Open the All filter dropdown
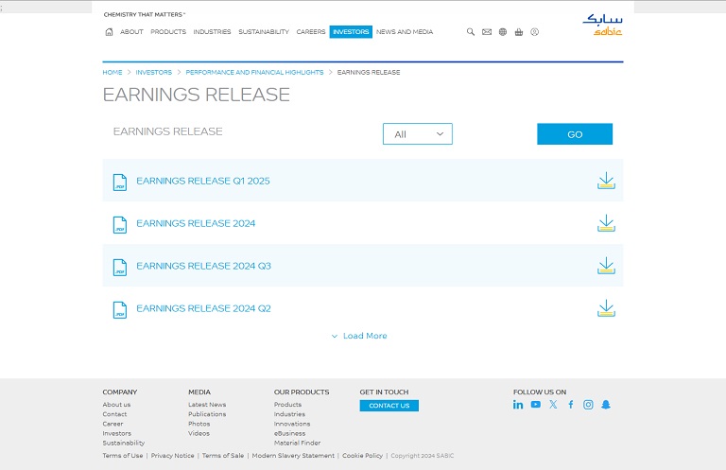Viewport: 726px width, 470px height. click(417, 134)
